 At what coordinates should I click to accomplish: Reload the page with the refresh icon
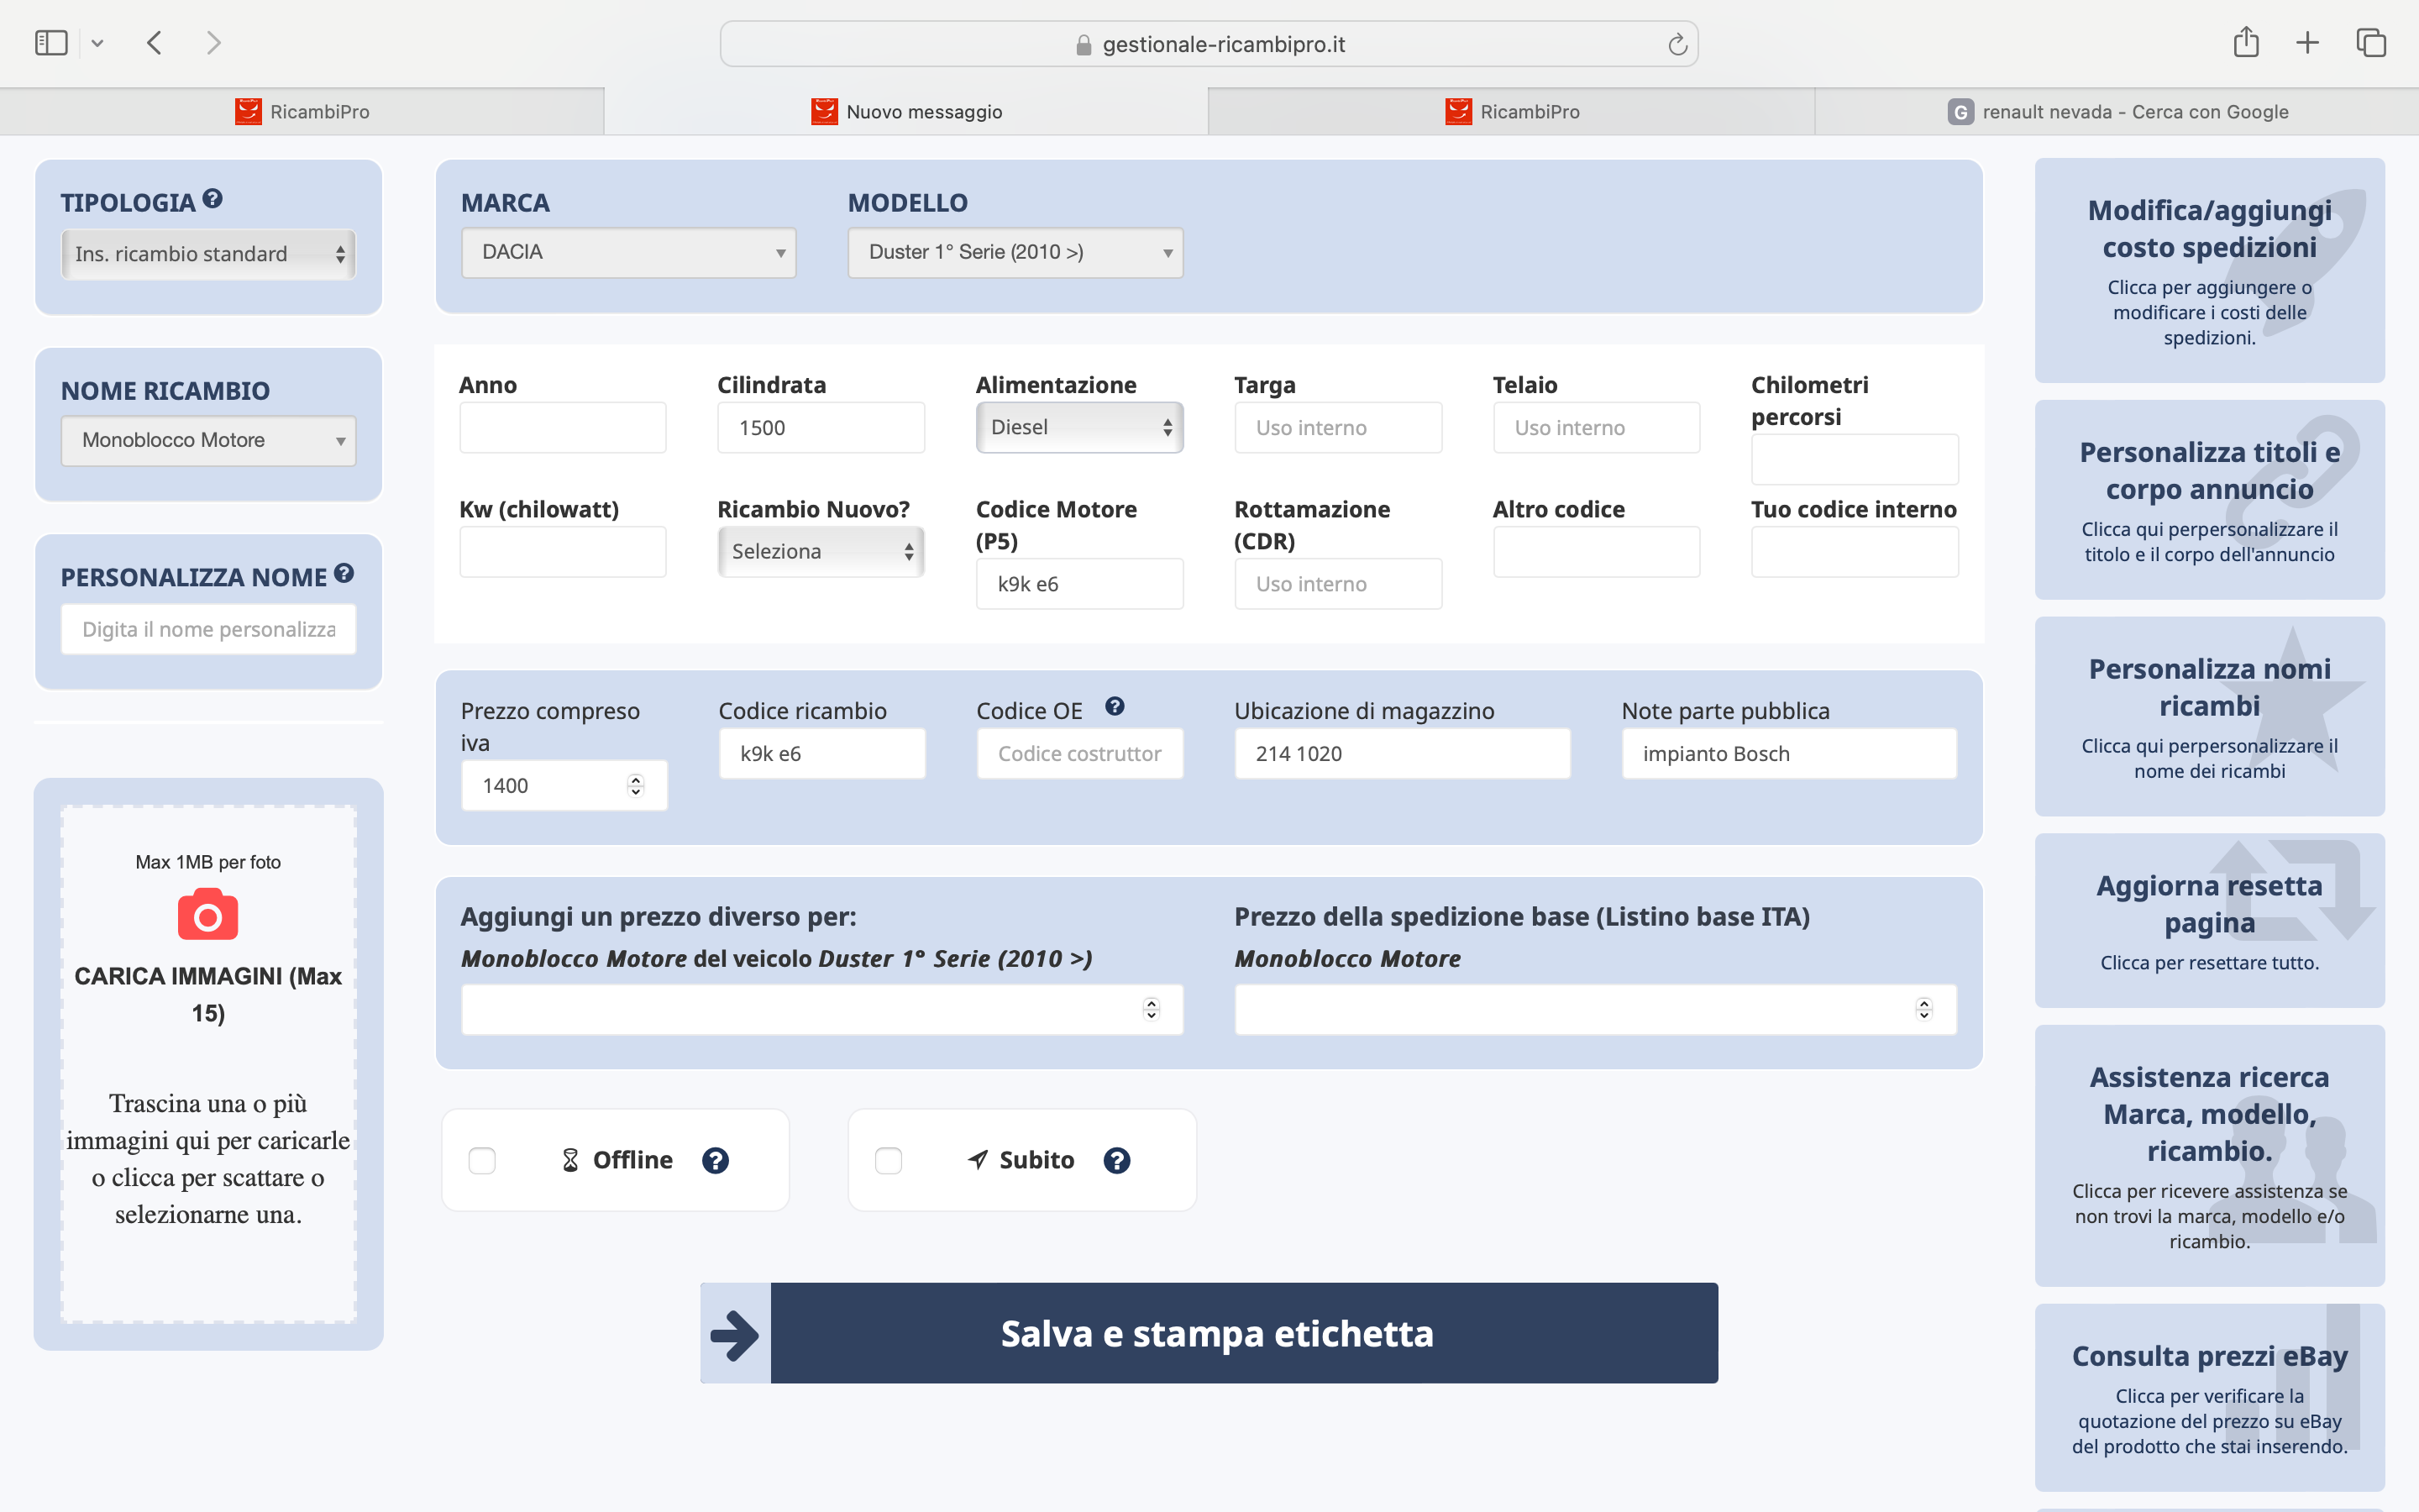coord(1677,44)
